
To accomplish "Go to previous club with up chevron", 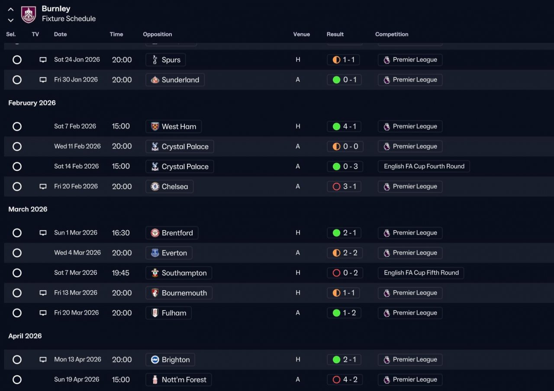I will pos(11,10).
